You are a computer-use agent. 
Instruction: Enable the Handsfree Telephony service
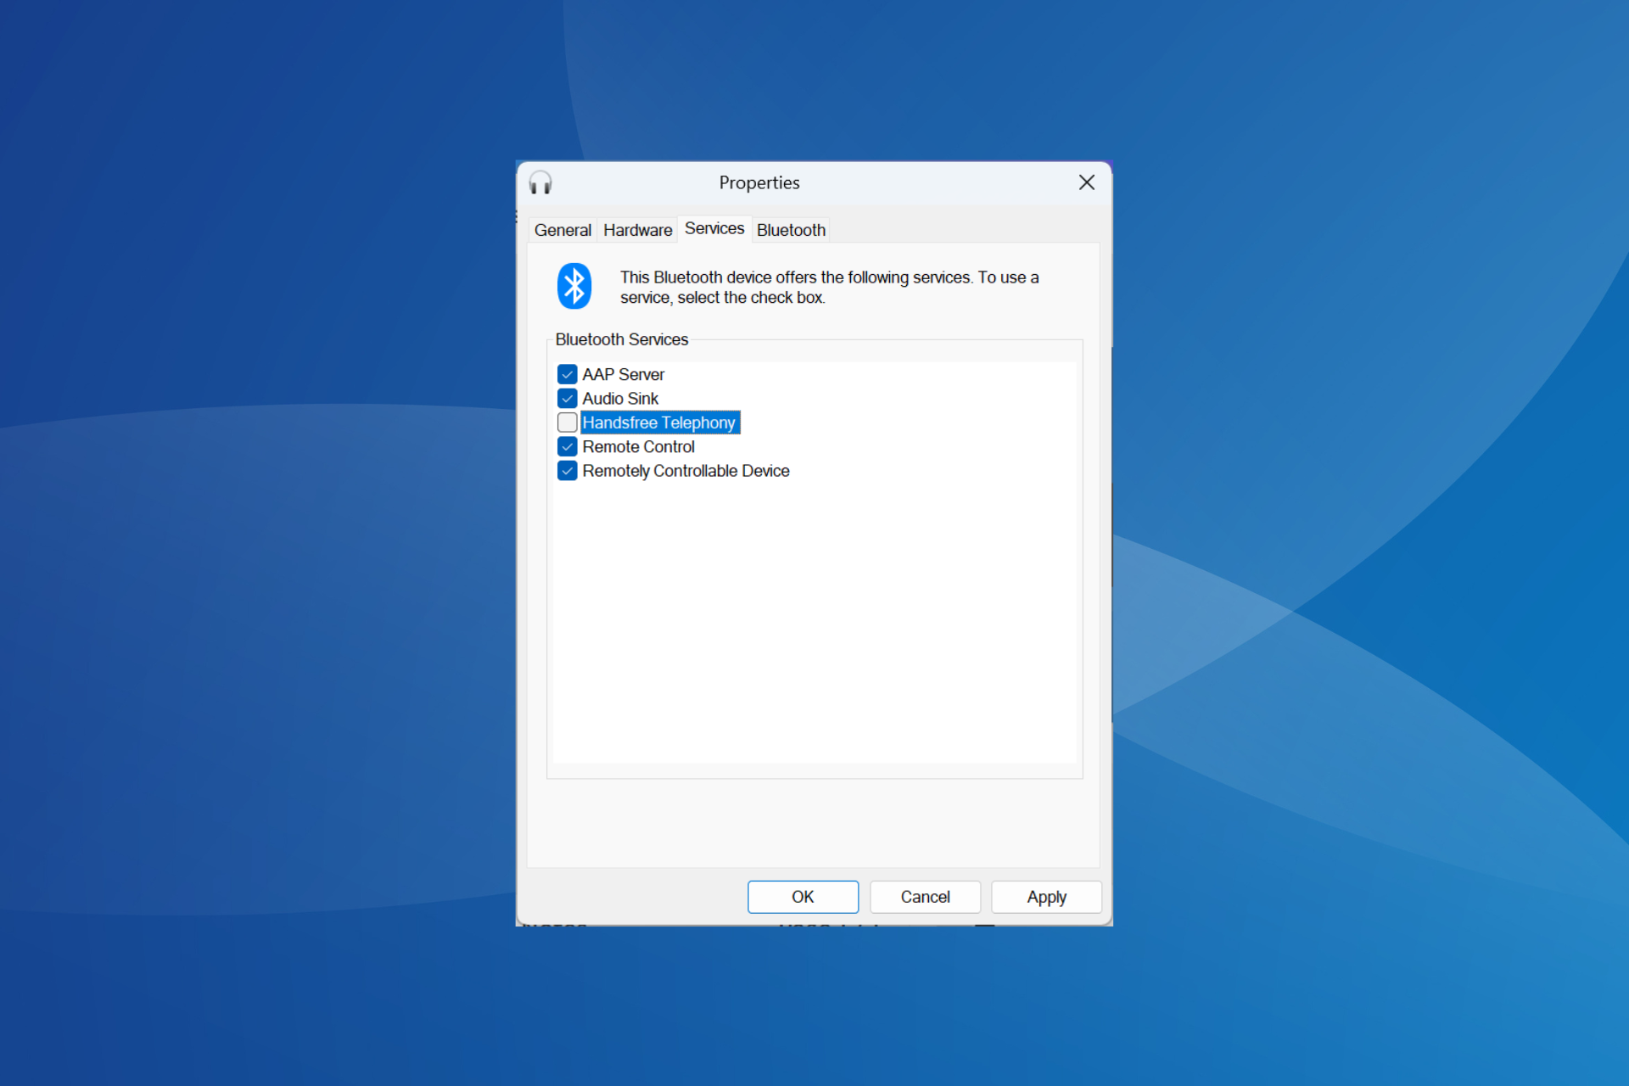pyautogui.click(x=566, y=422)
